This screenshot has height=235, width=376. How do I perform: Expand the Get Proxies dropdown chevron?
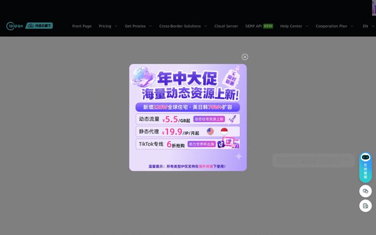[150, 26]
